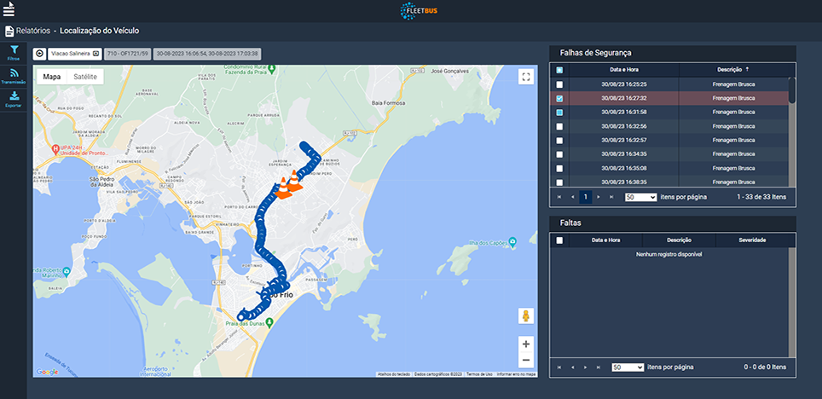Check the 16:25:25 Frenagem Brusca row
The width and height of the screenshot is (822, 399).
[x=559, y=85]
